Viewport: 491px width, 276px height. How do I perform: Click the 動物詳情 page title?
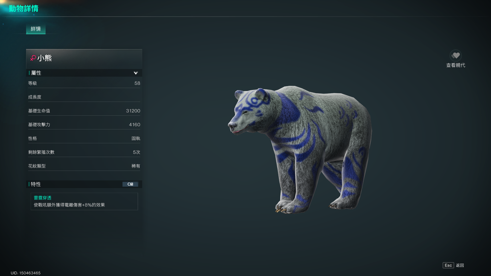click(x=24, y=8)
